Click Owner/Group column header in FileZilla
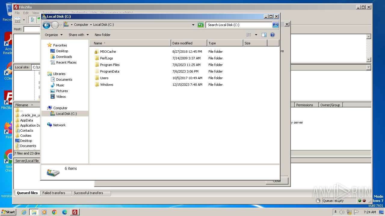Image resolution: width=385 pixels, height=216 pixels. coord(330,105)
